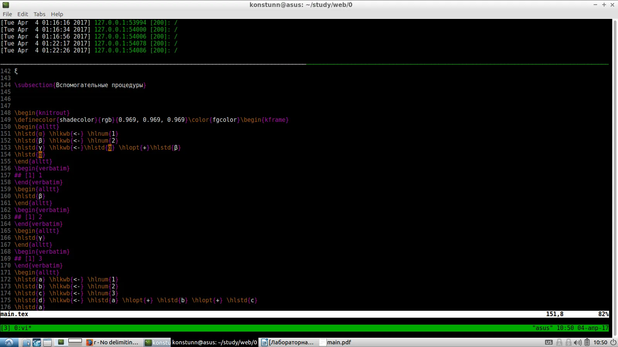This screenshot has height=347, width=618.
Task: Open the Help menu
Action: click(x=57, y=14)
